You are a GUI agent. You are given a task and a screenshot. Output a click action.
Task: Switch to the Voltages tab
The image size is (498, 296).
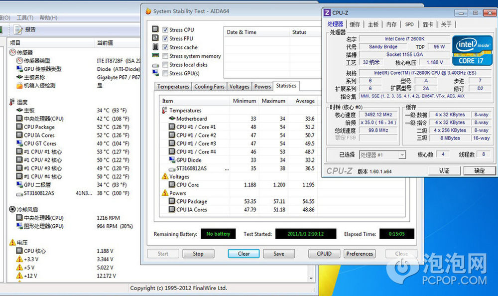[239, 87]
